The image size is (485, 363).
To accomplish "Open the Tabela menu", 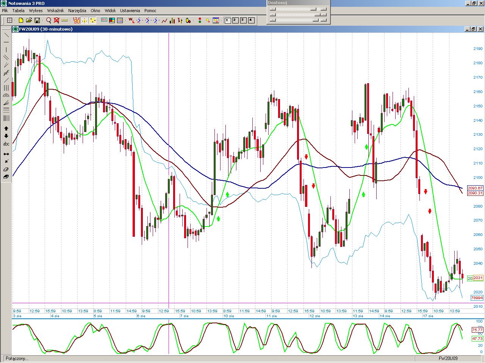I will 18,11.
